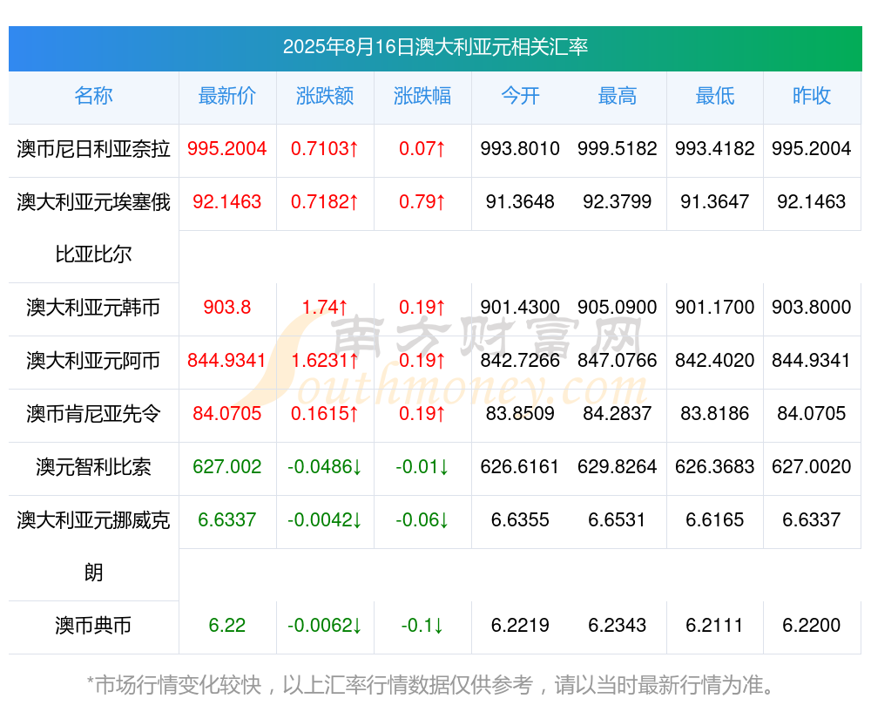Viewport: 871px width, 712px height.
Task: Click the opening price 83.8509
Action: point(520,414)
